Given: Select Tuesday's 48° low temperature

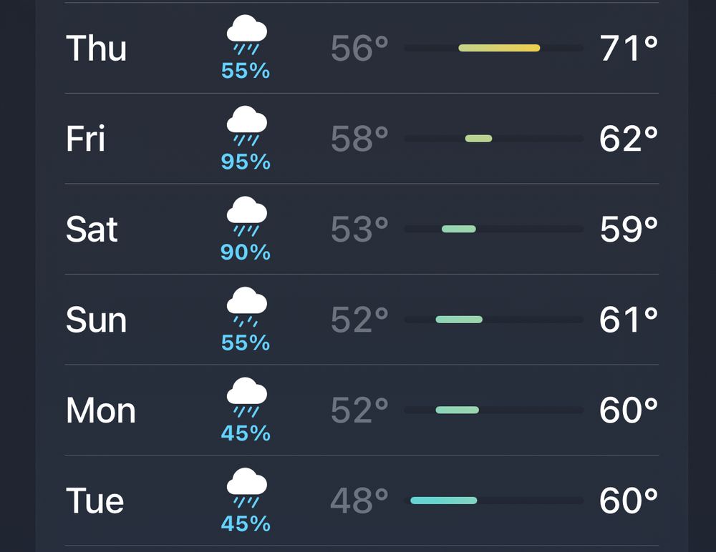Looking at the screenshot, I should tap(359, 501).
